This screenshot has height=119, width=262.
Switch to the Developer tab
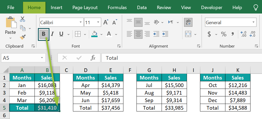point(212,8)
